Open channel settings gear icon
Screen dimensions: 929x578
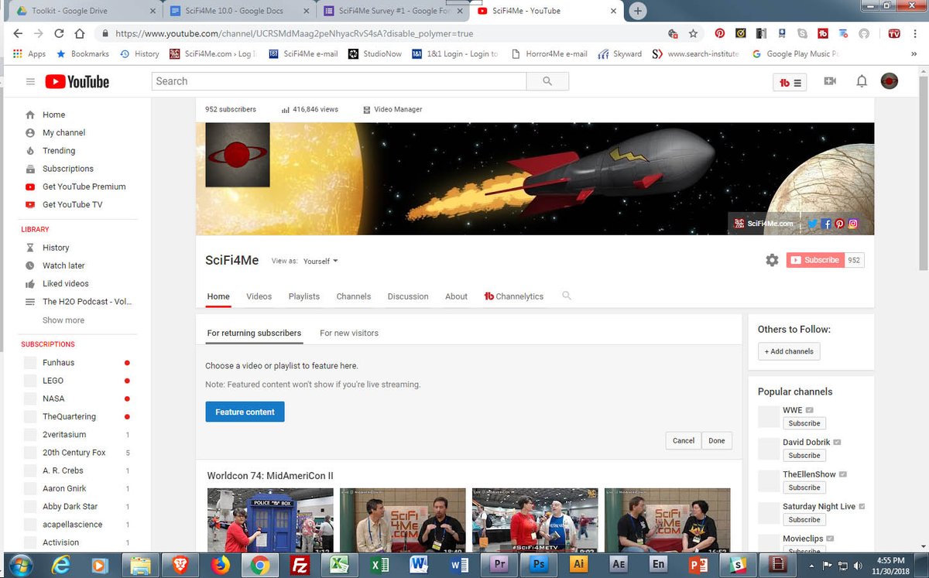[x=772, y=260]
